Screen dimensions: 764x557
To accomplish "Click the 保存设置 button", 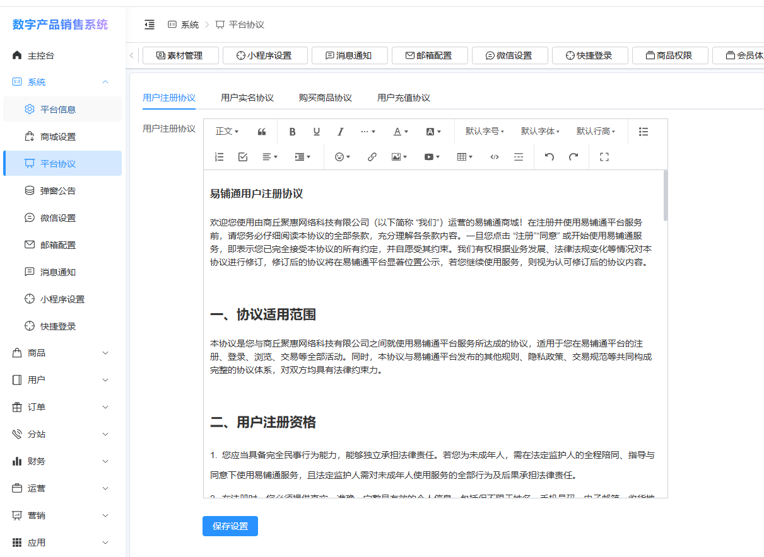I will pyautogui.click(x=230, y=526).
